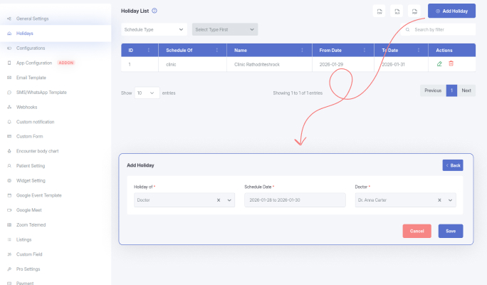Export holiday list as CSV

tap(379, 11)
